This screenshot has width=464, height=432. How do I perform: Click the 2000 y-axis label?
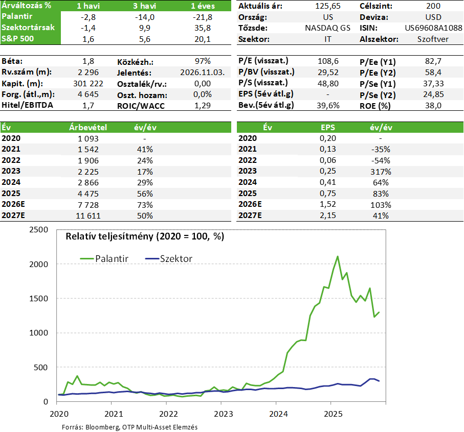(38, 265)
